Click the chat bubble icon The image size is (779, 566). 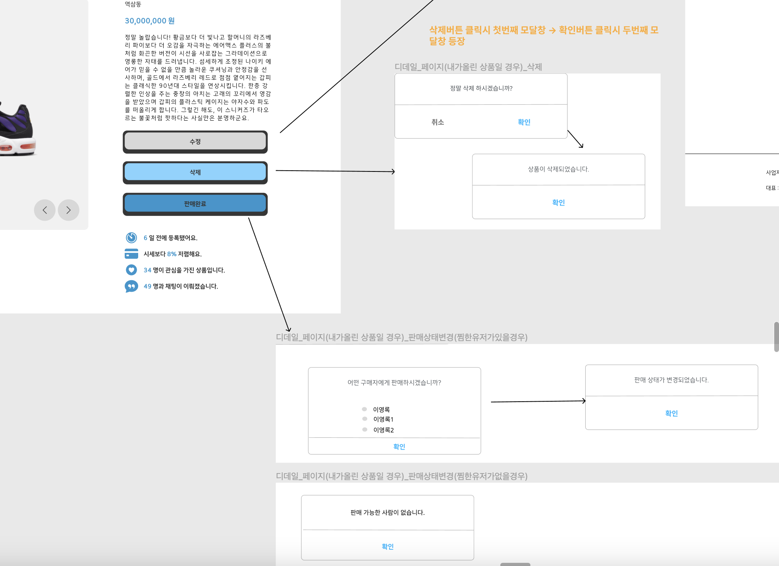coord(131,286)
